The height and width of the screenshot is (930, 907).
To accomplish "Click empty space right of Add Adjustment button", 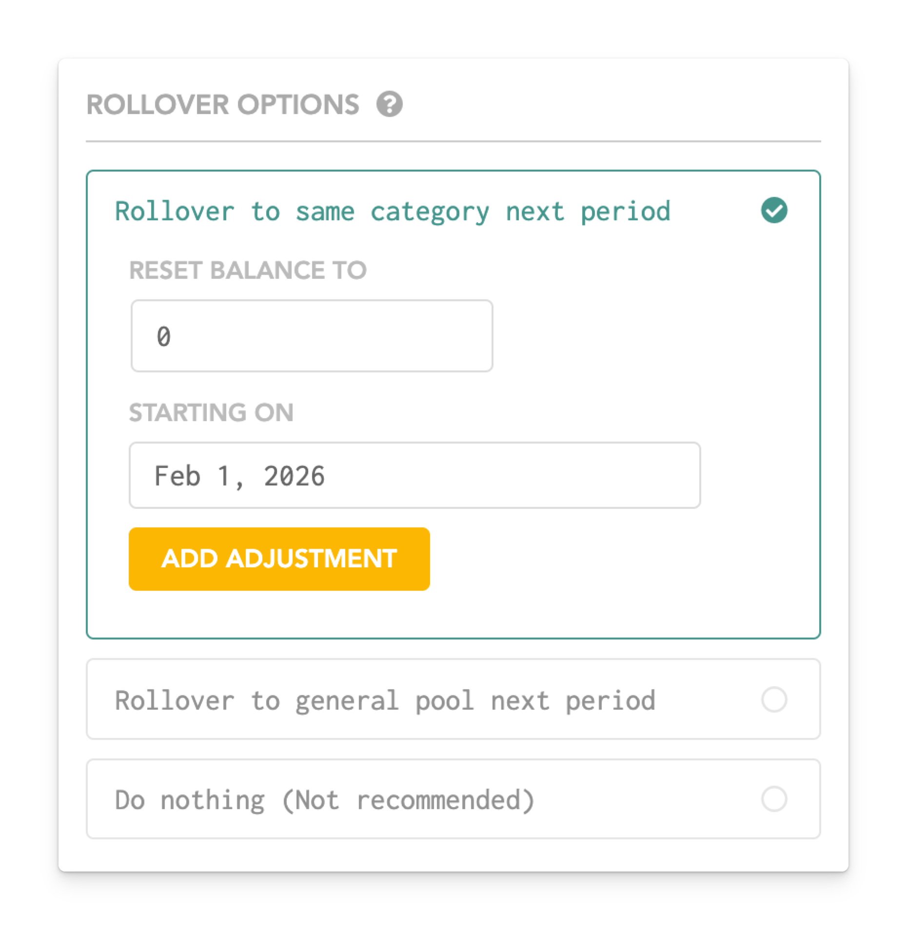I will (610, 559).
